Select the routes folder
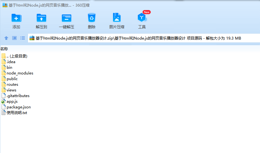The width and height of the screenshot is (260, 153). click(x=10, y=84)
